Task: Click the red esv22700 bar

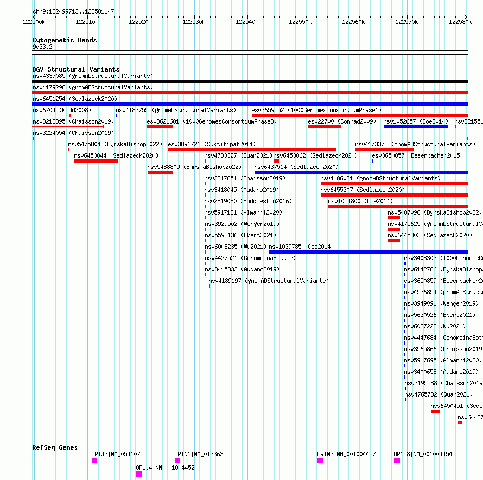Action: (325, 127)
